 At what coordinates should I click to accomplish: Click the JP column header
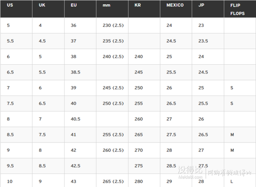coord(208,9)
